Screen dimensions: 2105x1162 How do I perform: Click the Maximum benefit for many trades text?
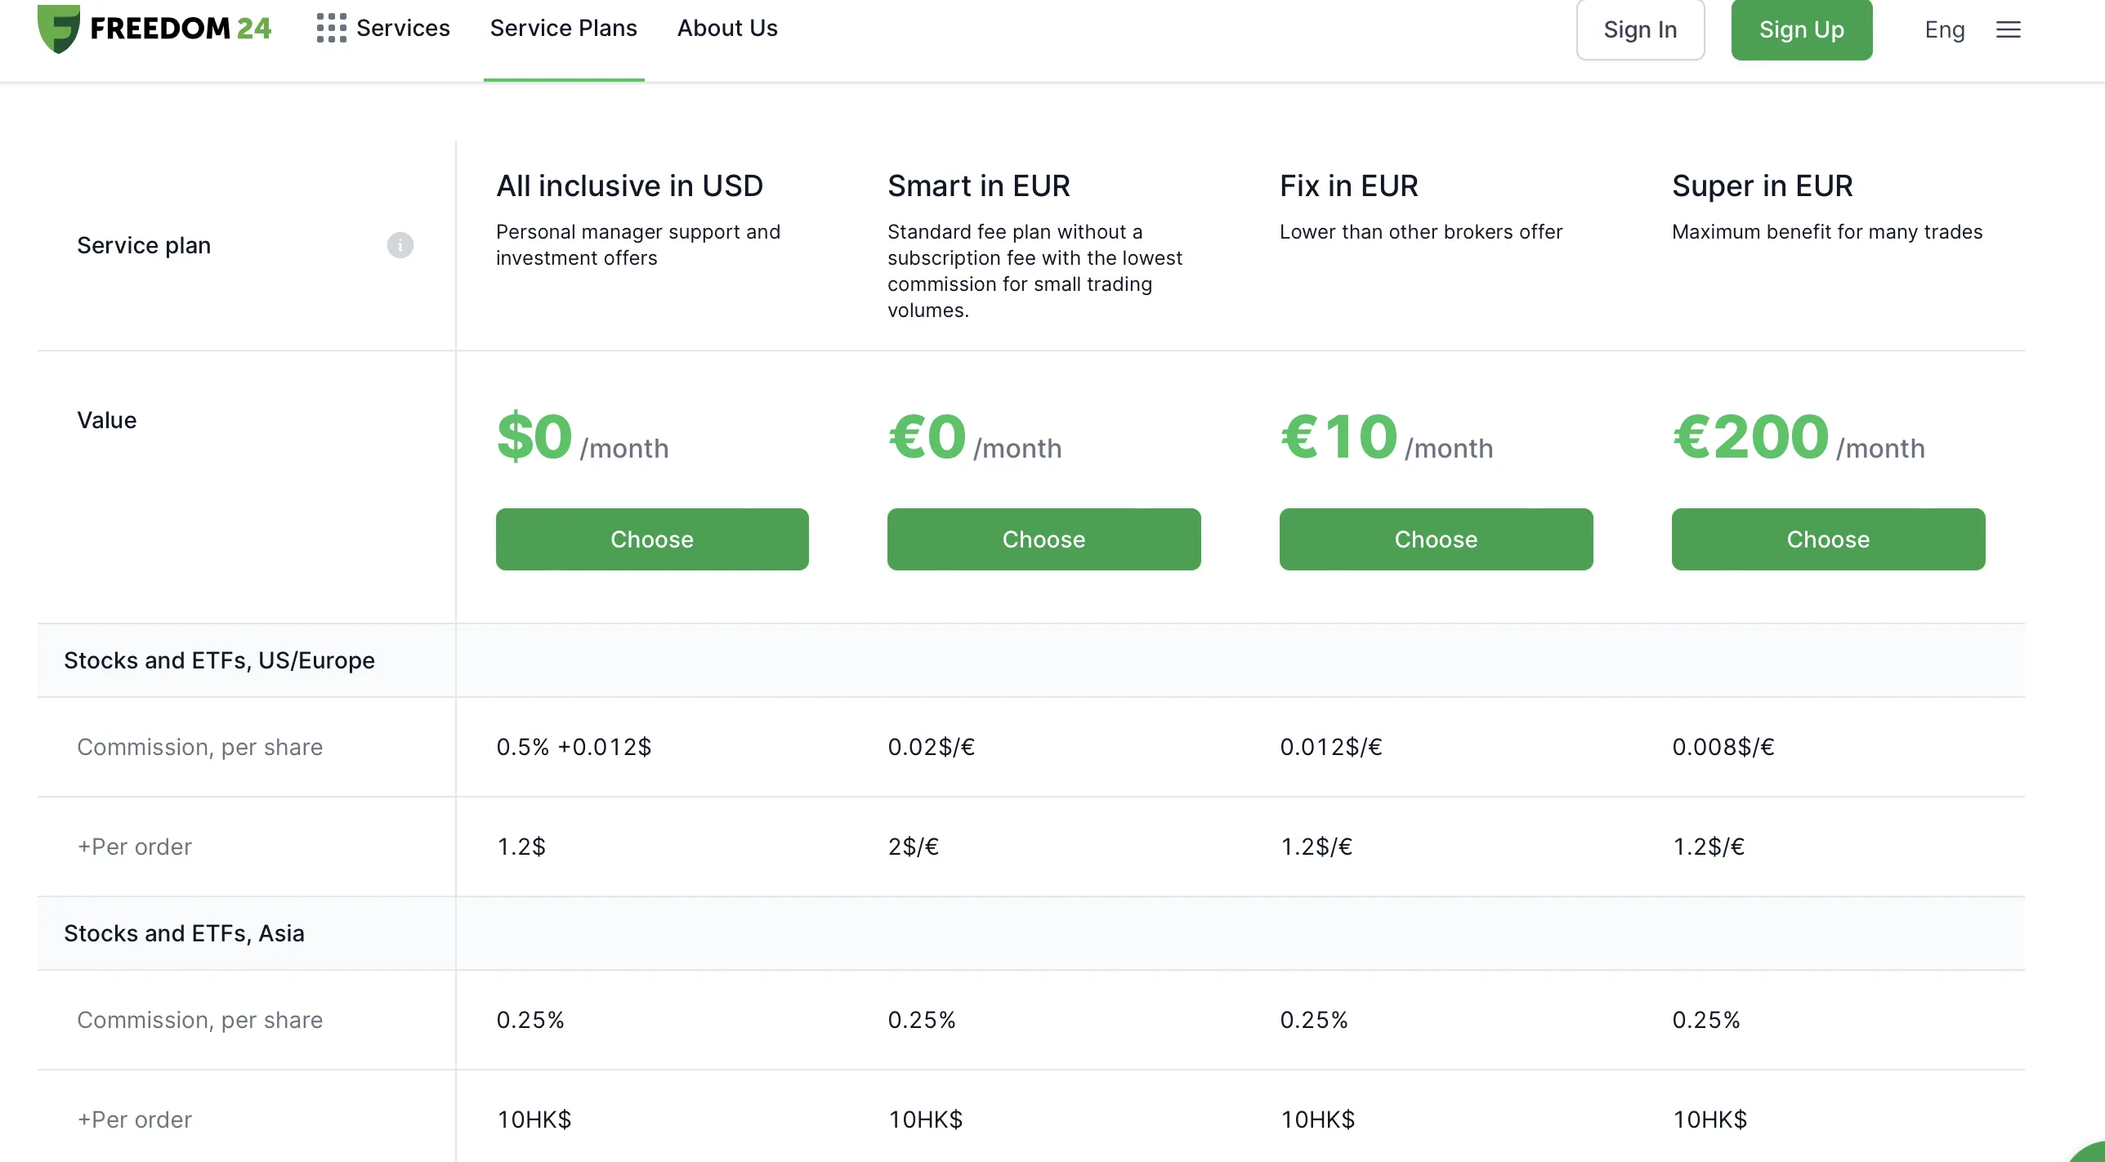[1827, 232]
